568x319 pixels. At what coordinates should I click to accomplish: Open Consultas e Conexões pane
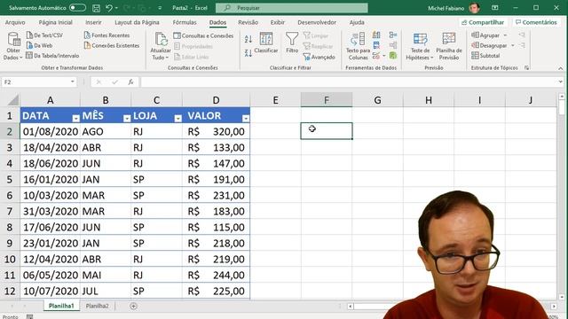[x=203, y=35]
